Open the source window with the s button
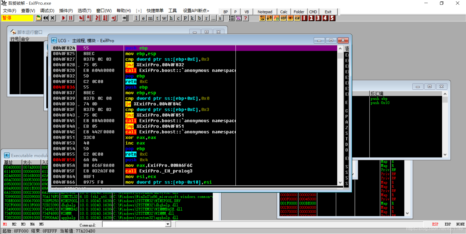The width and height of the screenshot is (466, 234). (x=220, y=18)
